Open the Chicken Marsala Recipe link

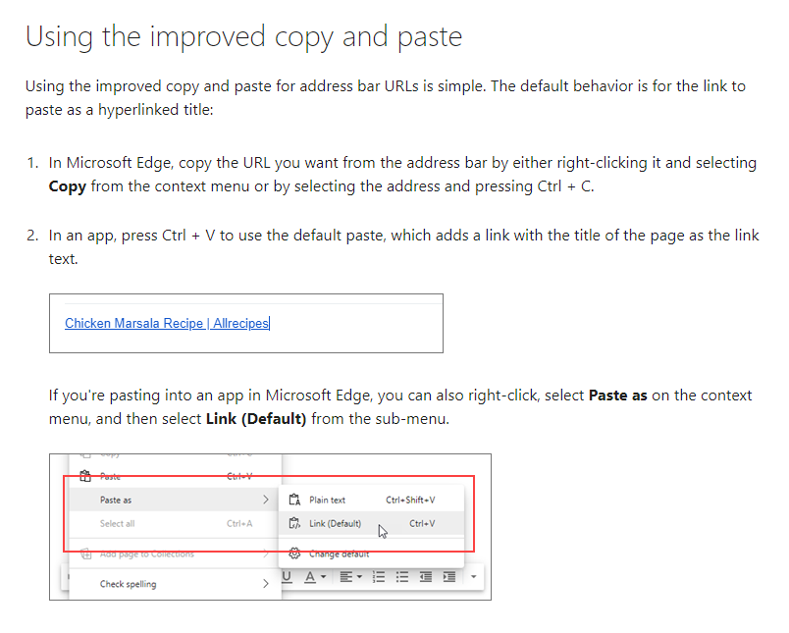click(x=166, y=323)
